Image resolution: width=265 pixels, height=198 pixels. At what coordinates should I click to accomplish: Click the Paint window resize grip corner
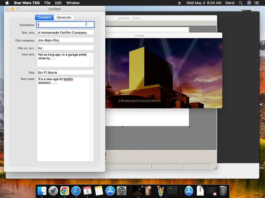pyautogui.click(x=216, y=168)
